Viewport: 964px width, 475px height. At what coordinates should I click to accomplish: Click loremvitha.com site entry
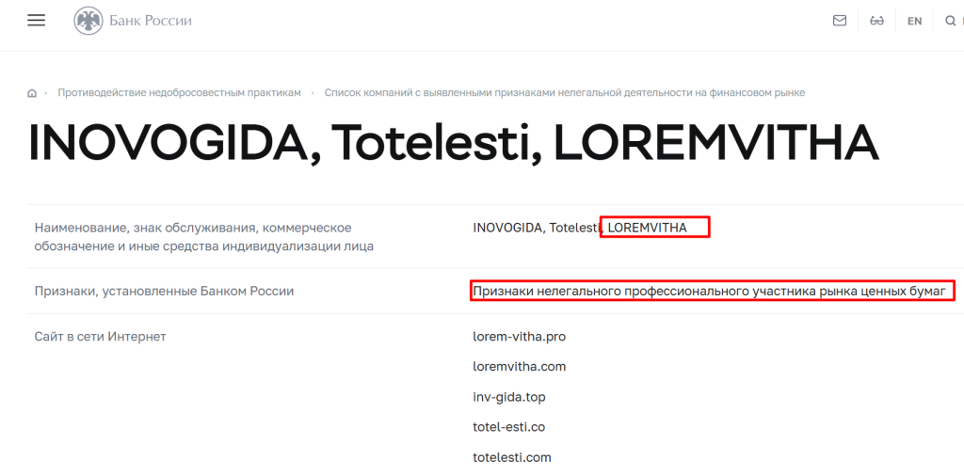[520, 367]
